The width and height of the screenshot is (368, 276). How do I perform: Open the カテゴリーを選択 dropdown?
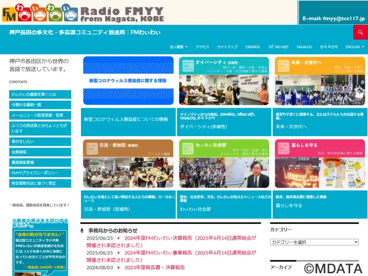tap(314, 242)
